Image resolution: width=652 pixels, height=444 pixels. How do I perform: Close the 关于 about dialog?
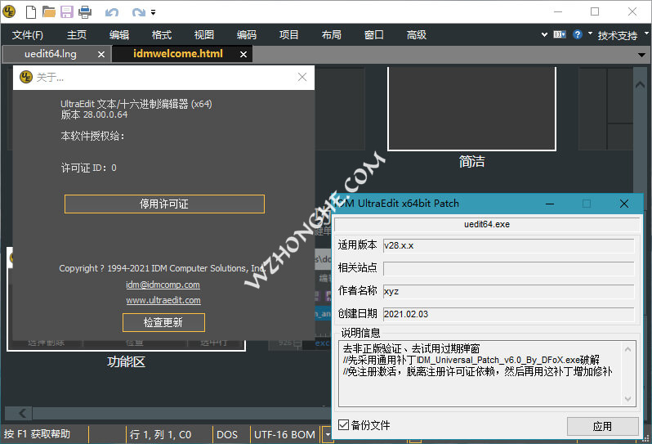[x=302, y=77]
